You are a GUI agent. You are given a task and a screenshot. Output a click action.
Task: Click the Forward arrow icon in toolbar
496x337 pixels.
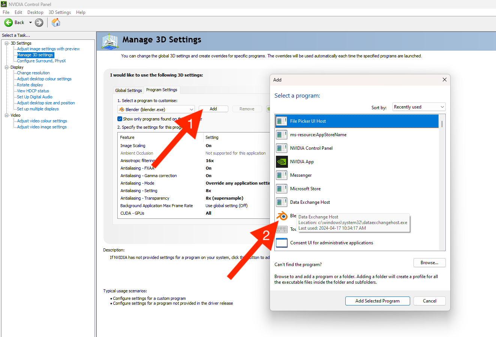39,23
